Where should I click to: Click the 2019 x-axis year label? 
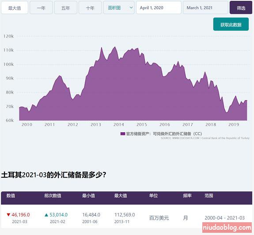tap(234, 124)
